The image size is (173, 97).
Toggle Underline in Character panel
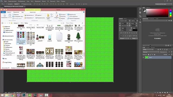click(134, 33)
